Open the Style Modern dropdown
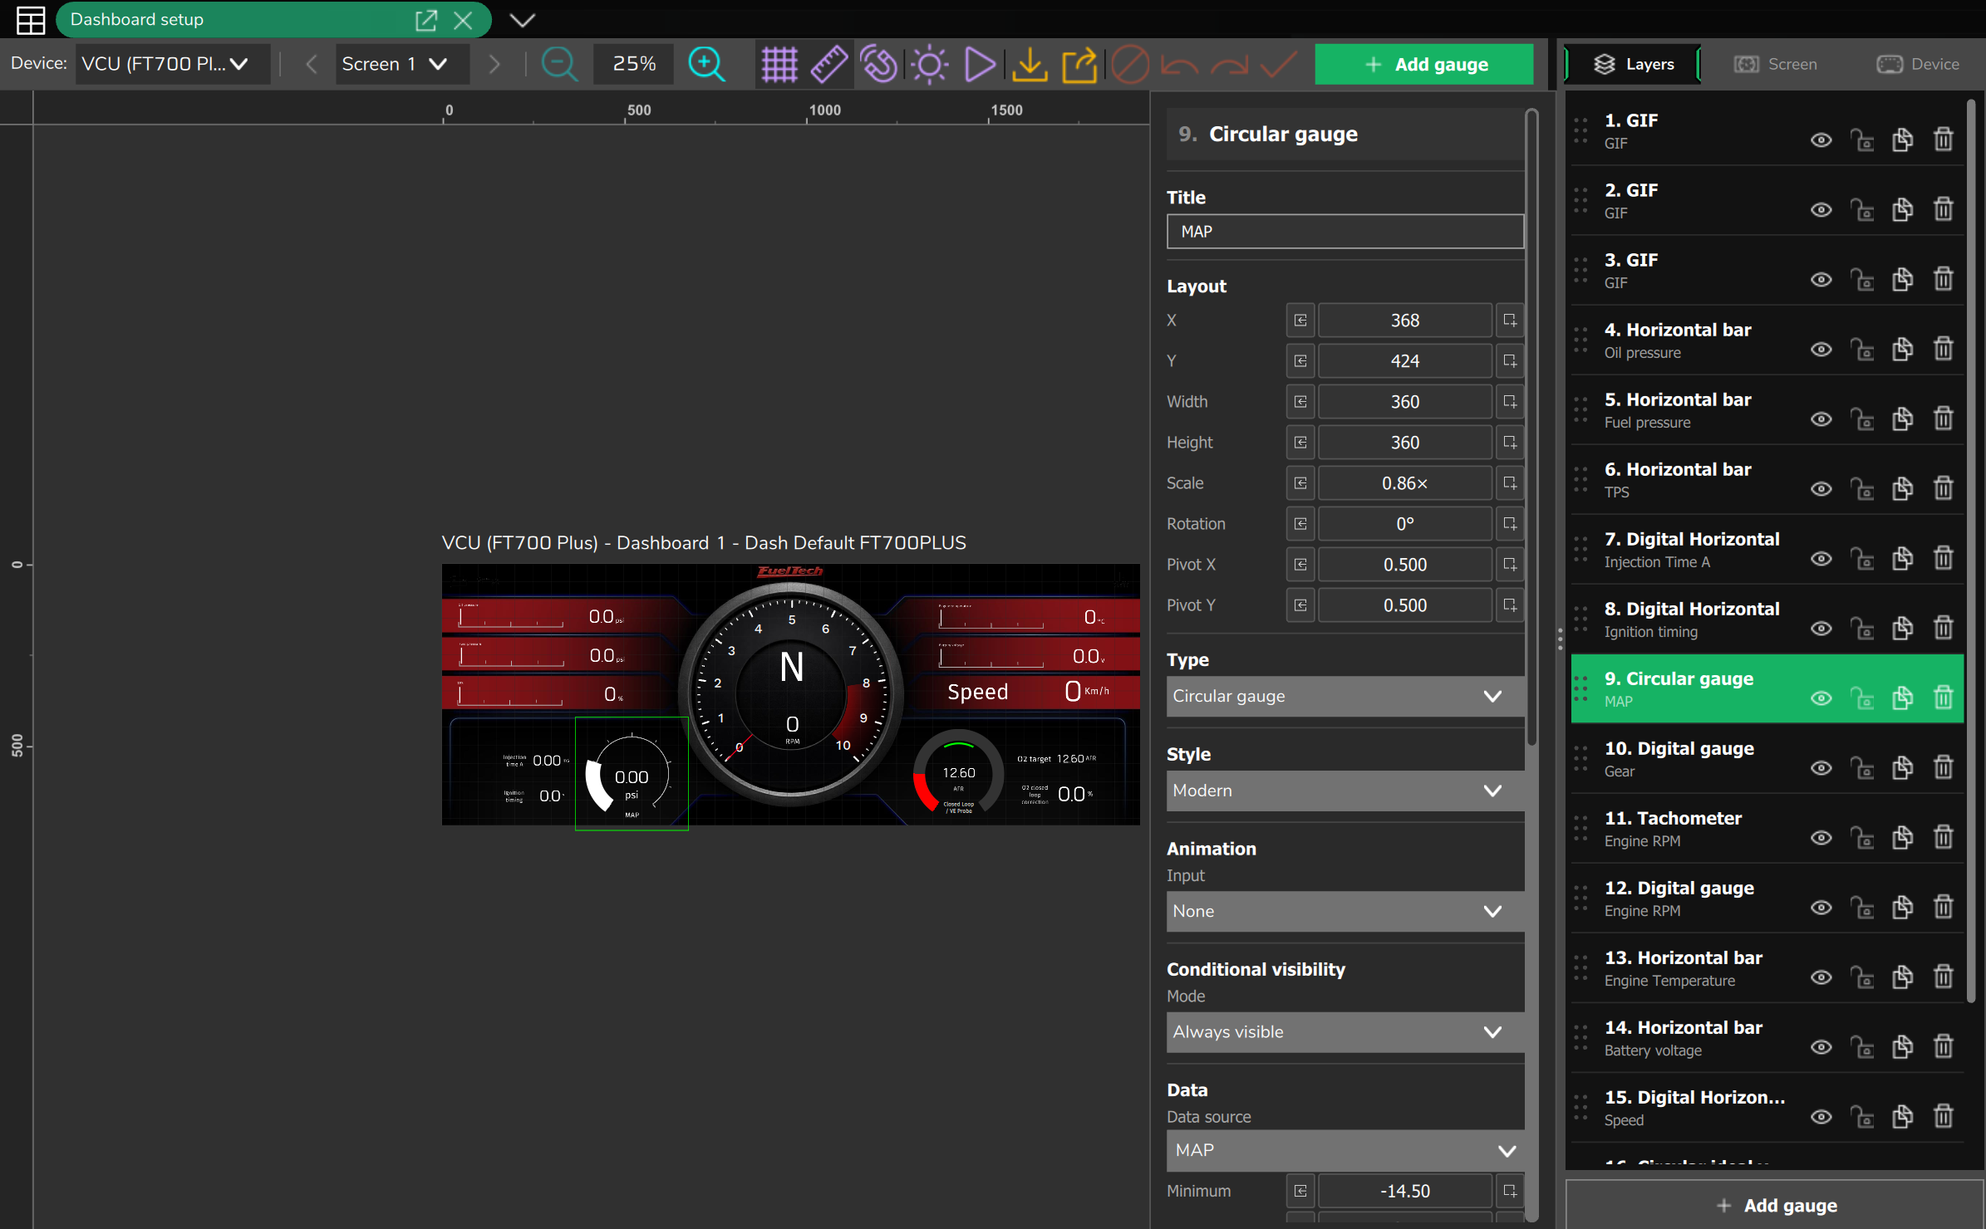Viewport: 1986px width, 1229px height. click(1344, 791)
